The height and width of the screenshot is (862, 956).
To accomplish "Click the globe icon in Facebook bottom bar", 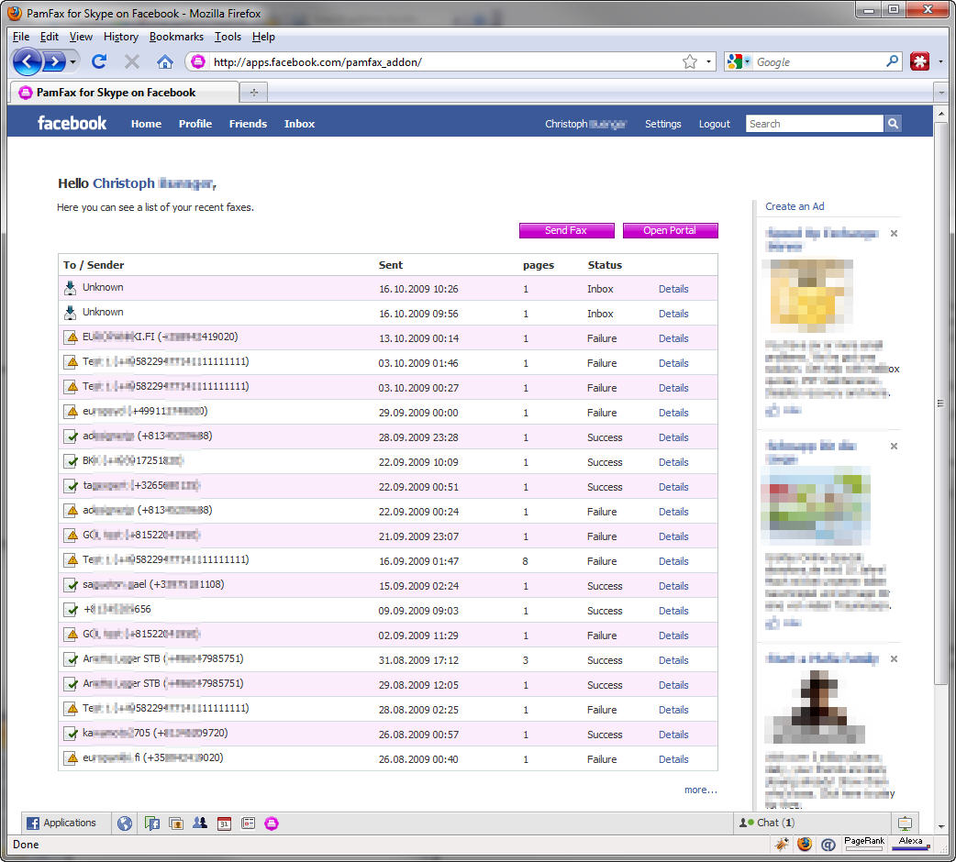I will click(125, 823).
